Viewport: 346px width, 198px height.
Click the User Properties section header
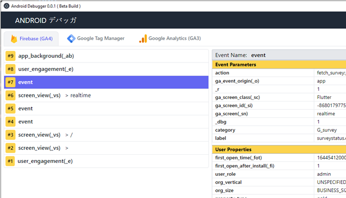pyautogui.click(x=279, y=150)
